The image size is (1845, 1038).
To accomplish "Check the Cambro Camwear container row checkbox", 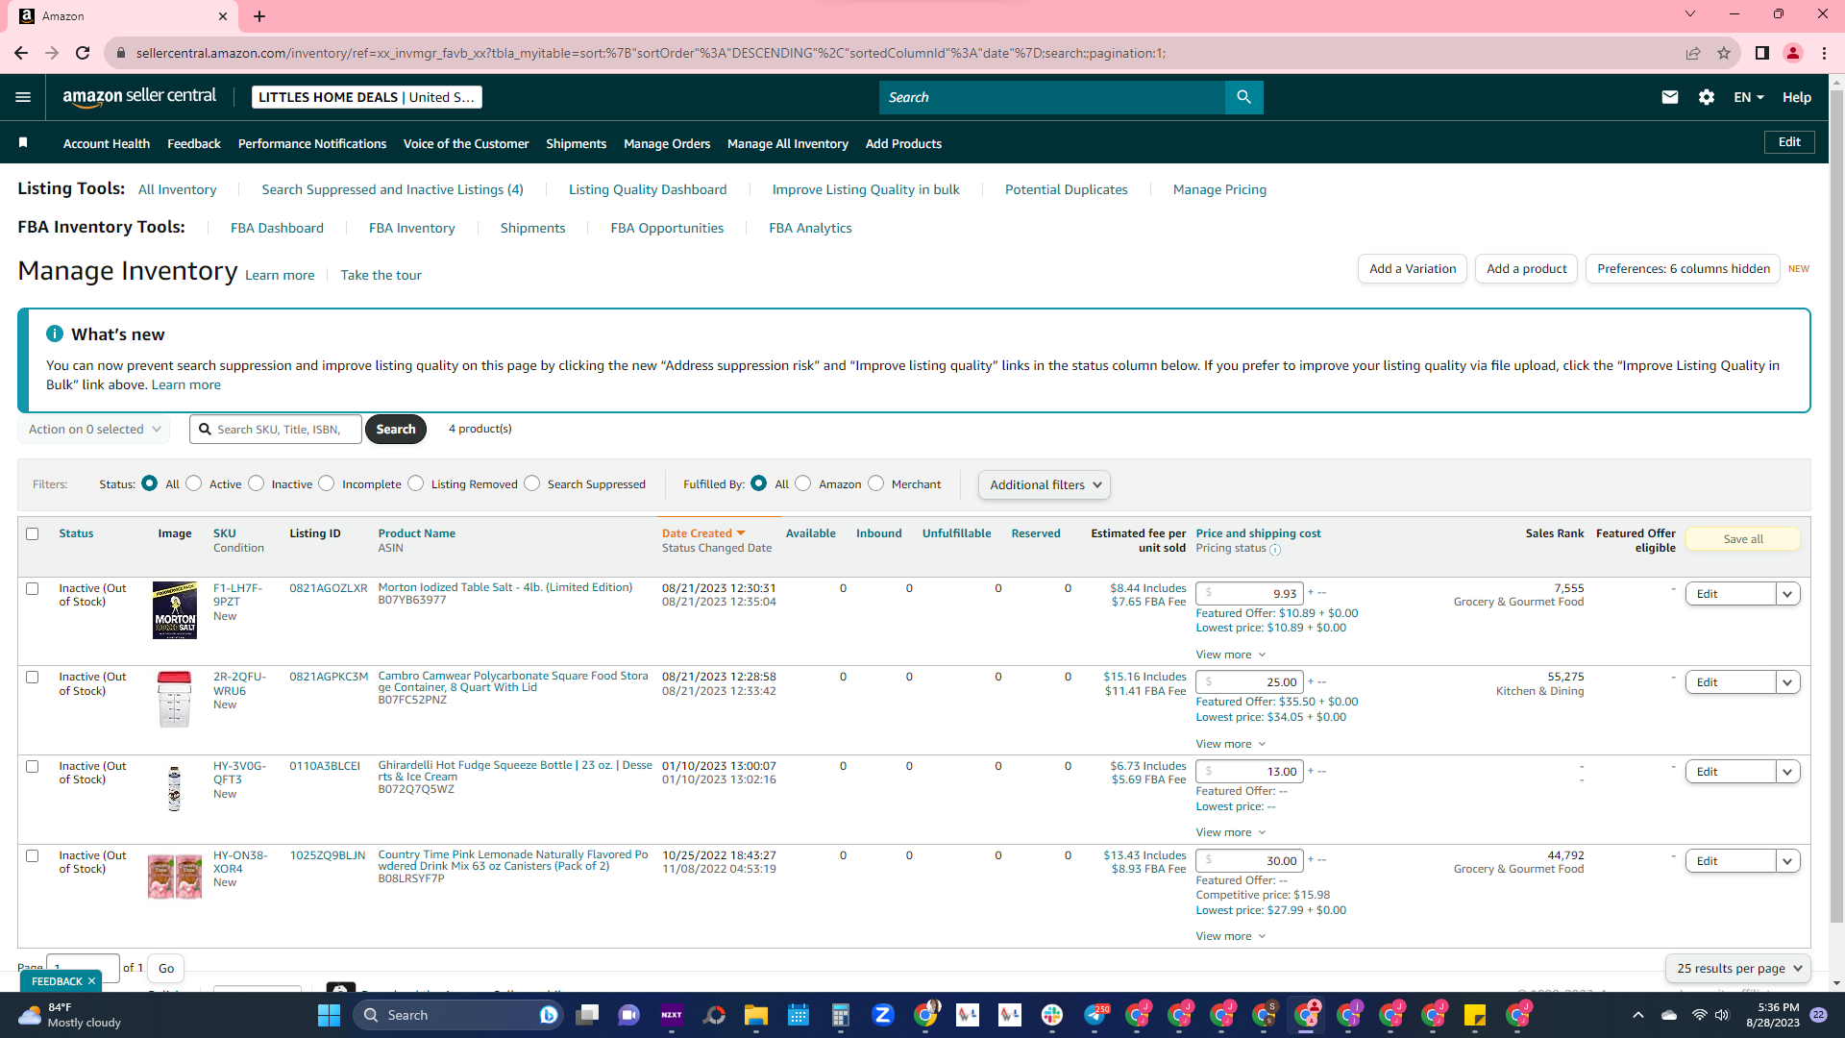I will [33, 677].
